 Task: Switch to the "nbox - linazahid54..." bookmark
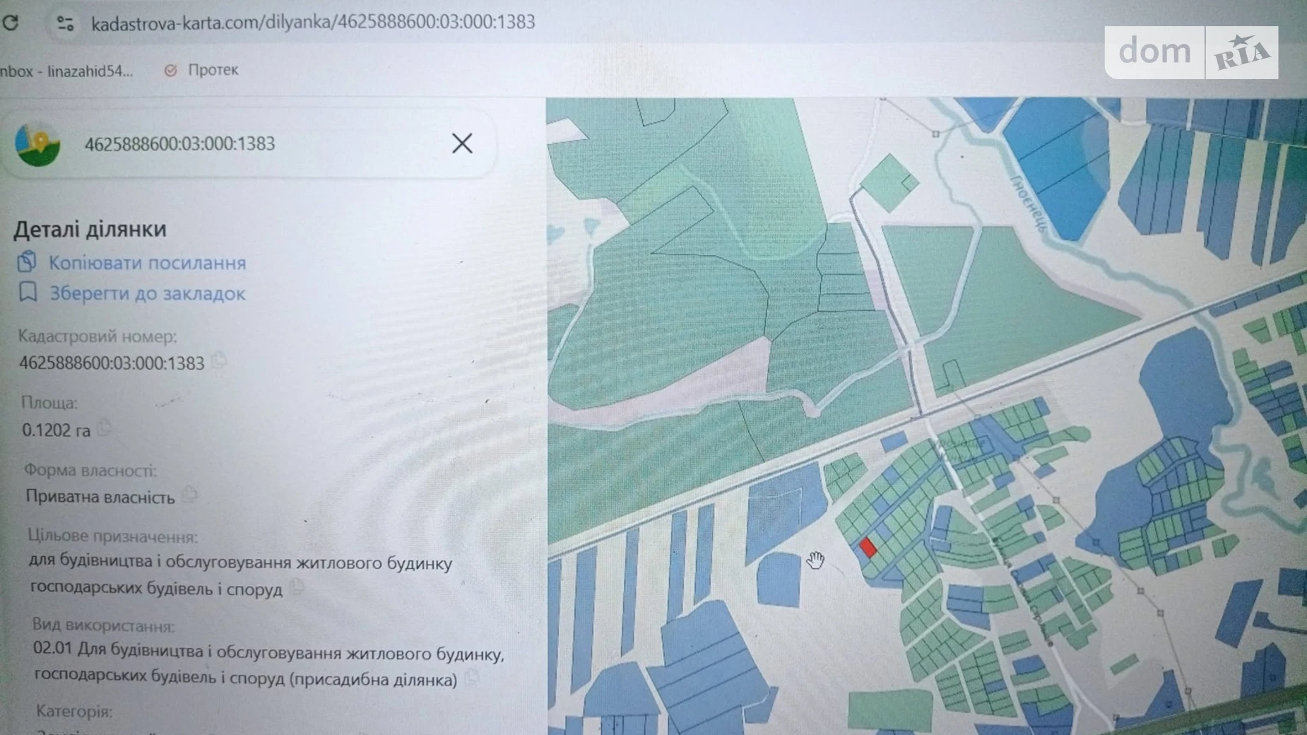67,69
